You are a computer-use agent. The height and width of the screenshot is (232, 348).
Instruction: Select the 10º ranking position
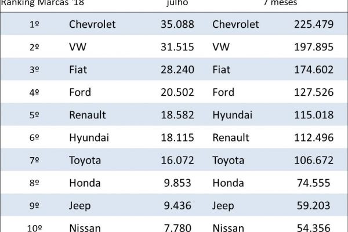pos(33,227)
